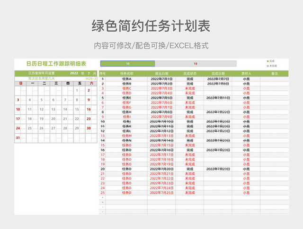Image resolution: width=303 pixels, height=229 pixels.
Task: Select the 任务M cell
Action: (x=126, y=136)
